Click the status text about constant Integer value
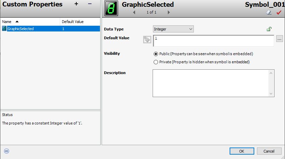This screenshot has width=285, height=159. tap(42, 123)
